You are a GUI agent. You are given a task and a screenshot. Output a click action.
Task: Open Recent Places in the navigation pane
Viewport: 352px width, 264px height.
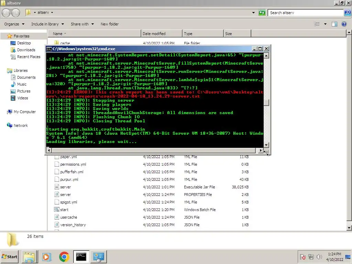pos(29,57)
